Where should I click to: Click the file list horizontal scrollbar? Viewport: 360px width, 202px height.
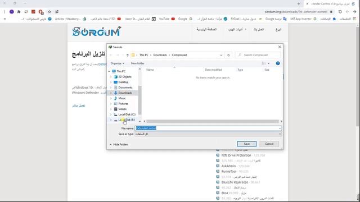coord(213,121)
